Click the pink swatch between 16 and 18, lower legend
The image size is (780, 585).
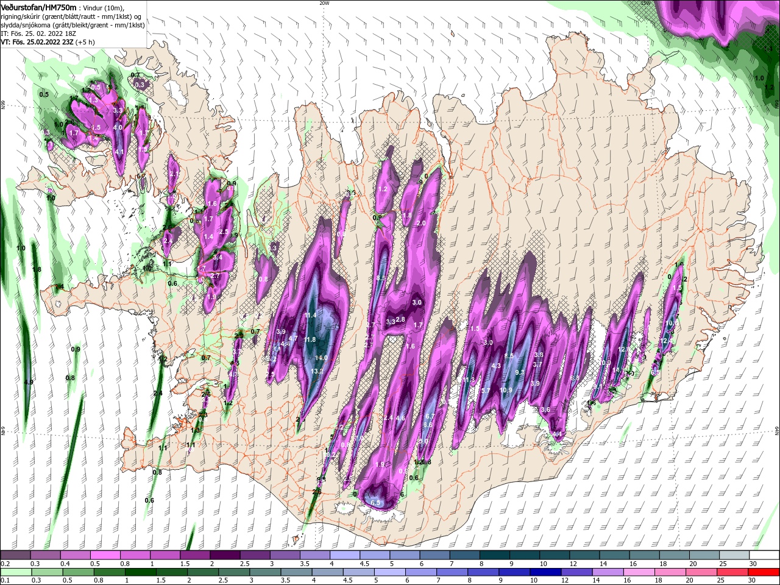(x=639, y=572)
